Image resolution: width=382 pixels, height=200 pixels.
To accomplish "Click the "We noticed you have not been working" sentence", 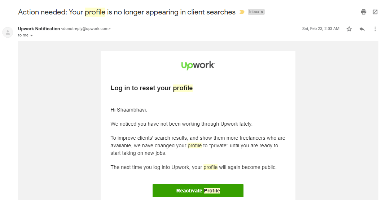I will point(181,124).
